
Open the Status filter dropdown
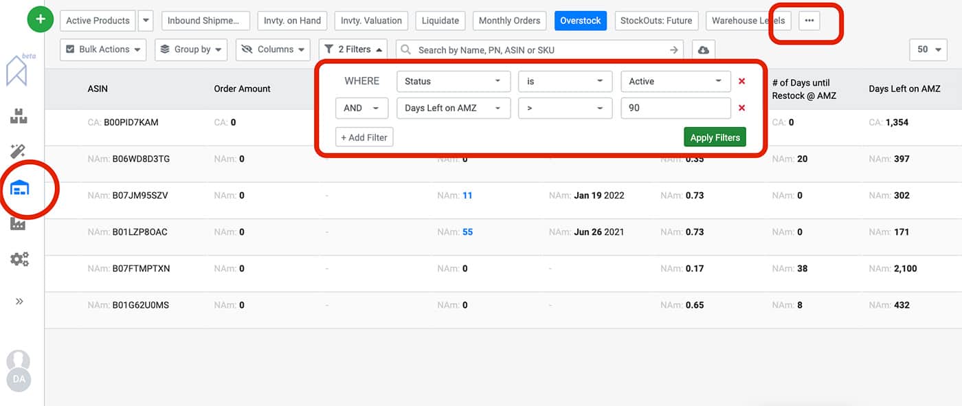click(x=453, y=81)
